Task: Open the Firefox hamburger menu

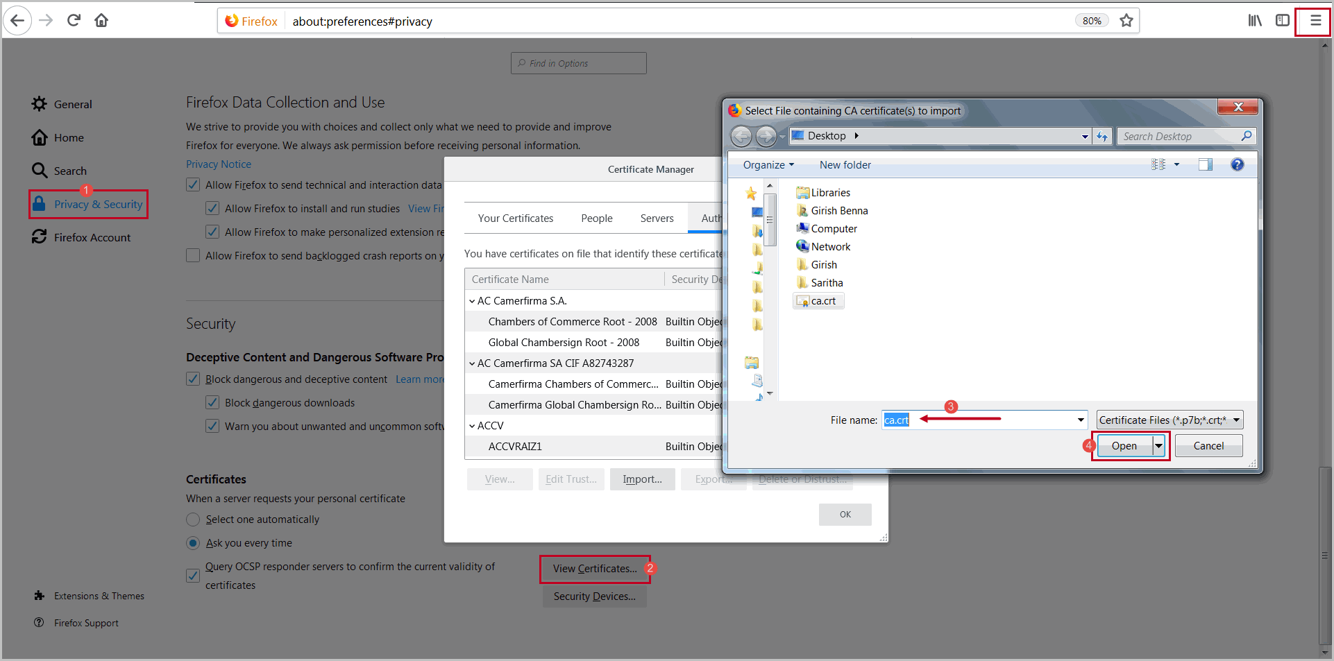Action: pos(1315,21)
